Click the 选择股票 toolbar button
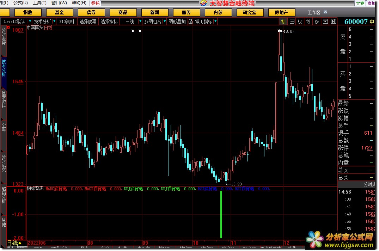379x251 pixels. tap(88, 22)
